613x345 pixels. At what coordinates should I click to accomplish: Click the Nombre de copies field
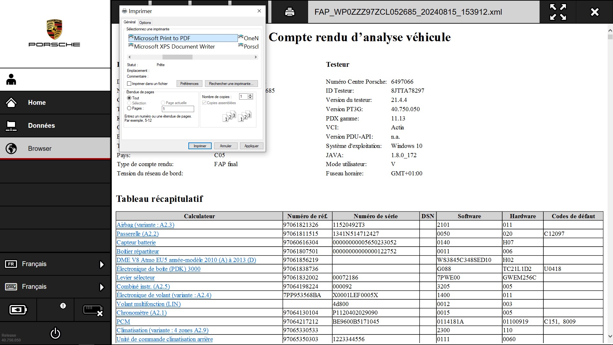(x=243, y=96)
